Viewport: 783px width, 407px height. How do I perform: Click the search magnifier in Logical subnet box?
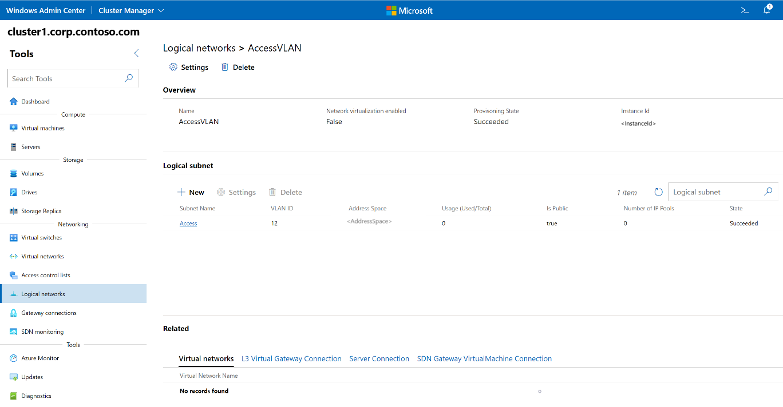point(768,192)
